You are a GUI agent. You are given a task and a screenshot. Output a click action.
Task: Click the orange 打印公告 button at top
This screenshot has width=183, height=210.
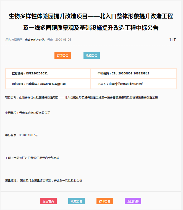tap(62, 55)
